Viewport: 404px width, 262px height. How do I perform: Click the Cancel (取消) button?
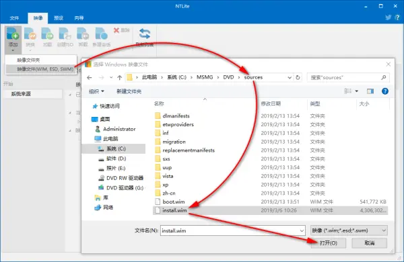(x=370, y=243)
